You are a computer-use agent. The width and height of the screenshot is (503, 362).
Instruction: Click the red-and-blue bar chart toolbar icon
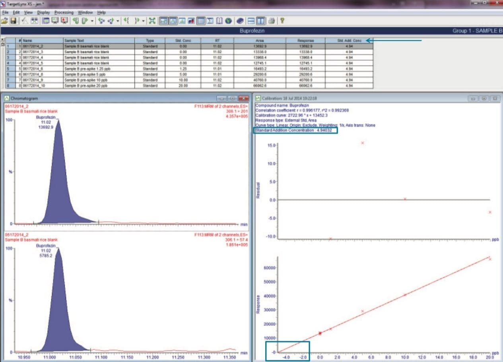(x=191, y=21)
